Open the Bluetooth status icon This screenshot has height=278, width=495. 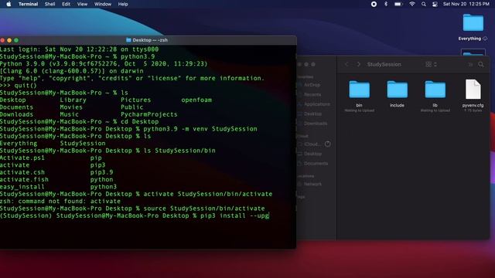(x=386, y=4)
